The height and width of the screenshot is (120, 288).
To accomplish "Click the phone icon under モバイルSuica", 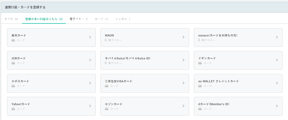I will click(106, 63).
